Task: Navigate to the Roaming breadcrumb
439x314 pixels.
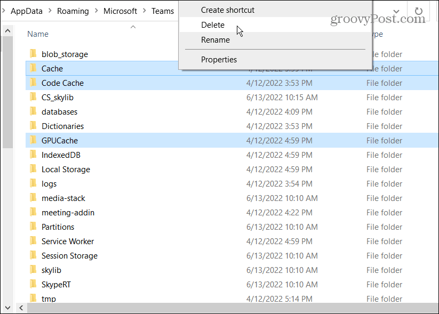Action: (x=73, y=11)
